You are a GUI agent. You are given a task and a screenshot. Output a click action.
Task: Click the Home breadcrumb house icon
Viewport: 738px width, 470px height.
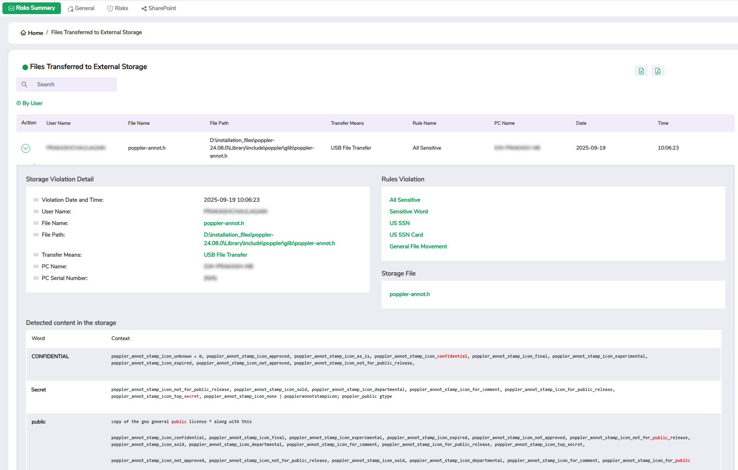pos(23,33)
